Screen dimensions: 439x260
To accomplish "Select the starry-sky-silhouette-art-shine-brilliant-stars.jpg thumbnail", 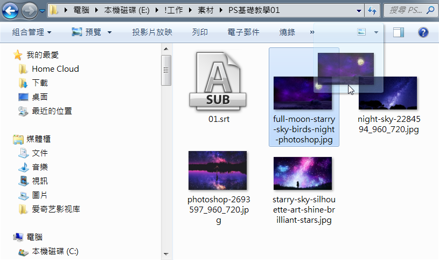I will [x=303, y=173].
